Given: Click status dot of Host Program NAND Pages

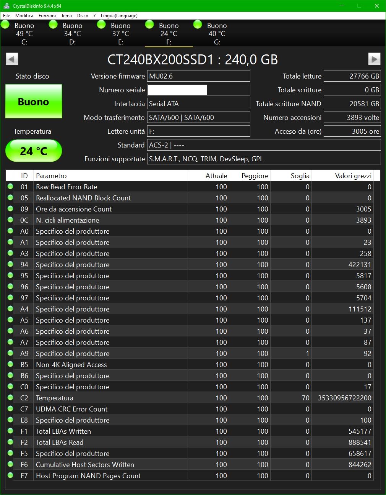Looking at the screenshot, I should click(10, 475).
